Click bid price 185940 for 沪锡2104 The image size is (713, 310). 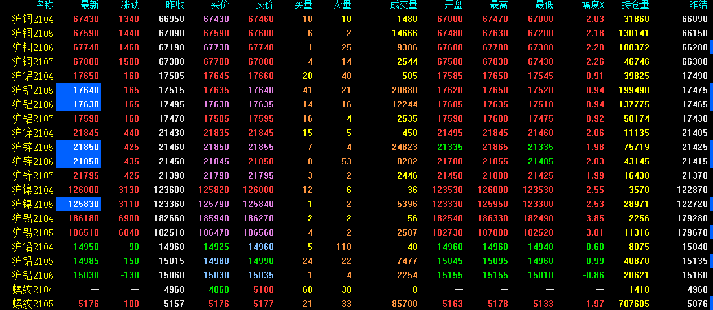(x=214, y=218)
